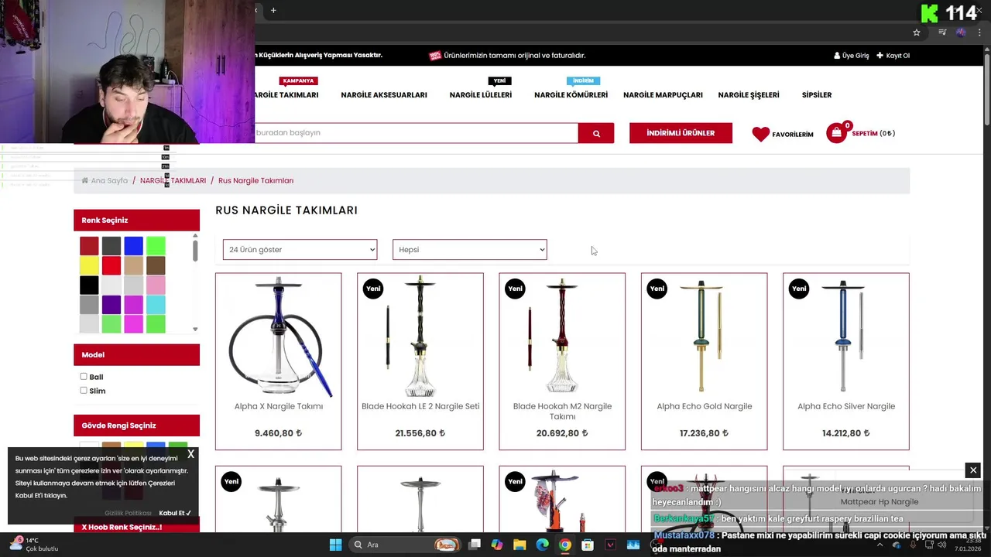The image size is (991, 557).
Task: Click the Üye Giriş login link
Action: [x=856, y=56]
